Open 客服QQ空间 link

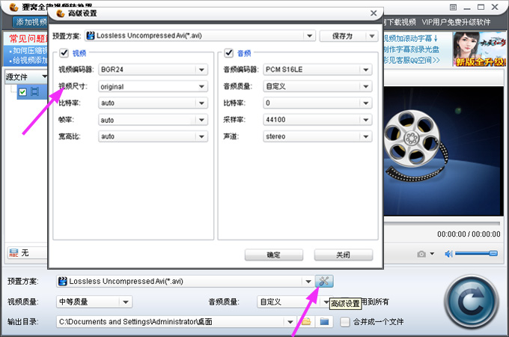[412, 60]
